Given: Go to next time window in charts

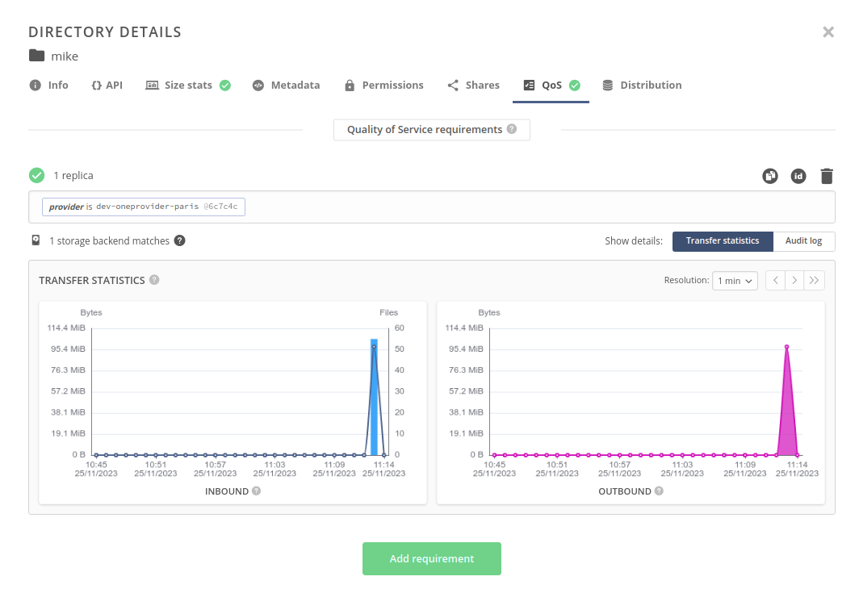Looking at the screenshot, I should [x=794, y=281].
